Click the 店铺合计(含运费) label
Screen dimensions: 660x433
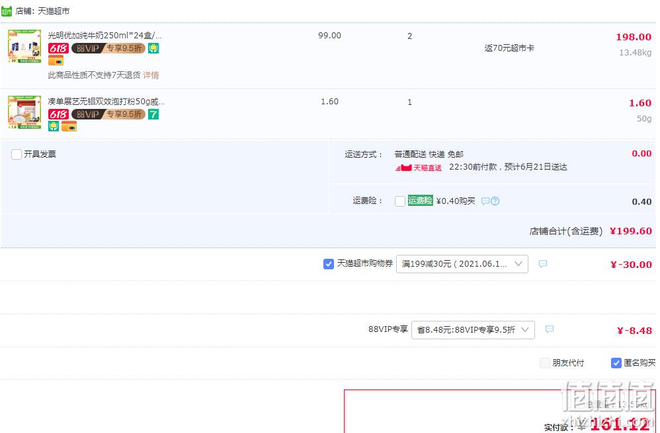click(566, 231)
